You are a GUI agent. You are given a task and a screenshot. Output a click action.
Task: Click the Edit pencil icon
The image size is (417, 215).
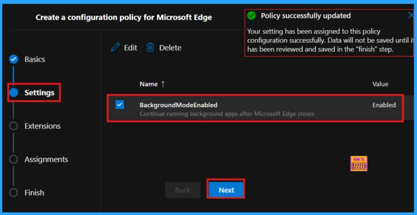click(115, 48)
